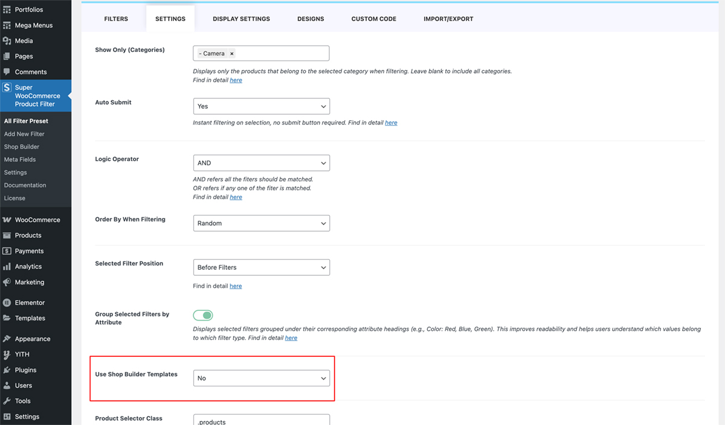
Task: Click the Product Selector Class input field
Action: tap(262, 420)
